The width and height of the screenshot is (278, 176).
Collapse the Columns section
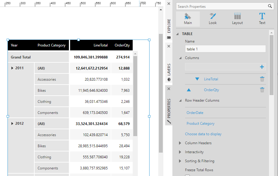click(x=180, y=58)
